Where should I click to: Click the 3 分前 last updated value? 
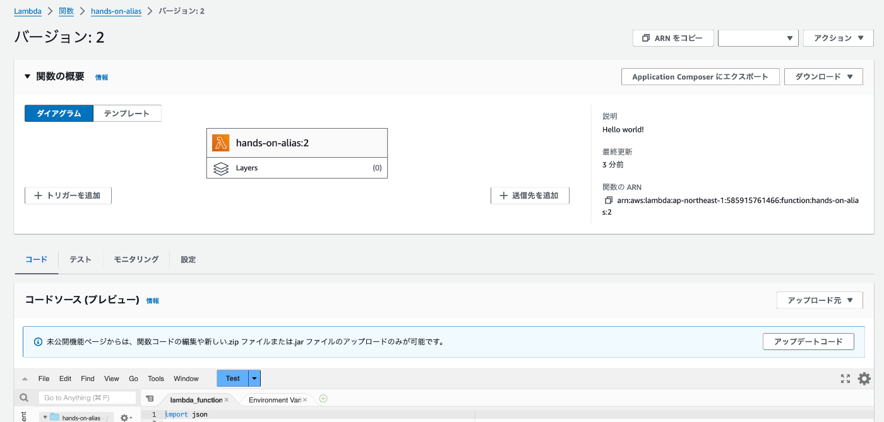point(613,165)
